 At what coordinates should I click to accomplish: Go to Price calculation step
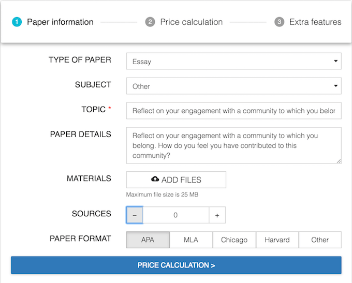coord(176,265)
